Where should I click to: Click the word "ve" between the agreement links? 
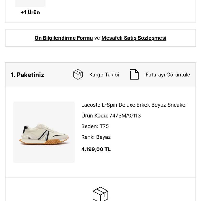97,38
